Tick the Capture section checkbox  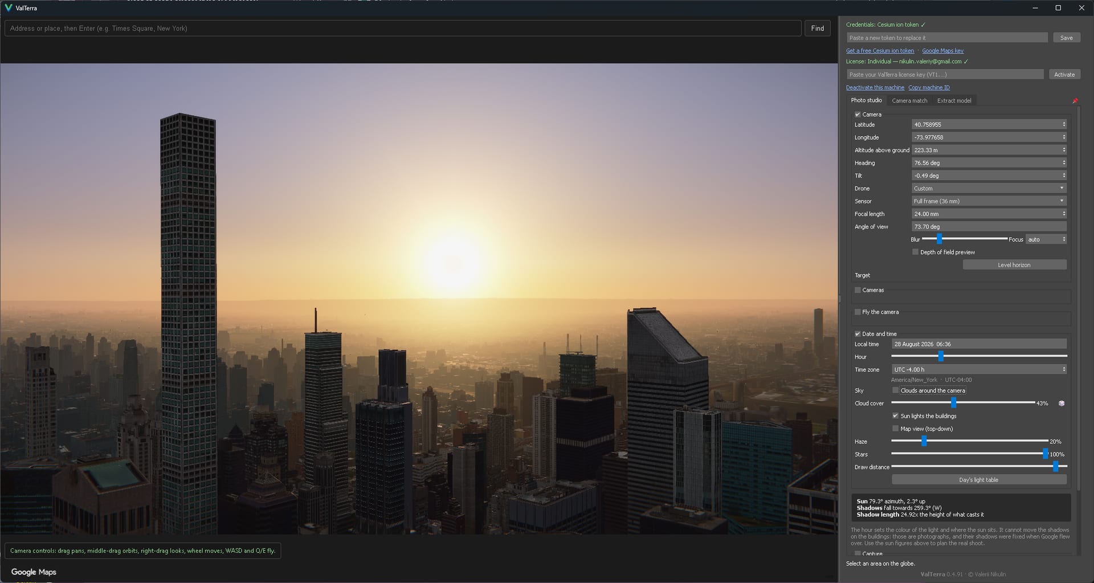point(858,553)
